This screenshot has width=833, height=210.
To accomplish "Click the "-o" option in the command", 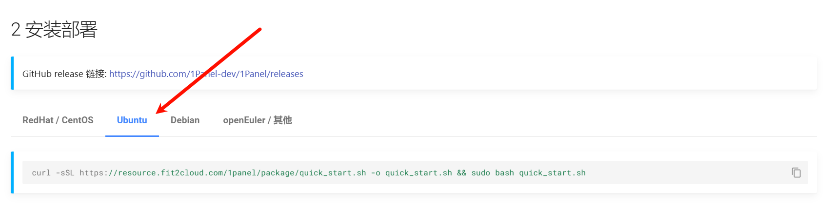I will (376, 173).
